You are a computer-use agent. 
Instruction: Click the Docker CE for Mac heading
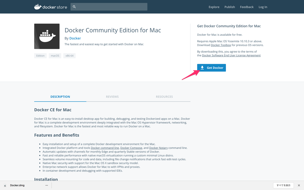[x=53, y=110]
